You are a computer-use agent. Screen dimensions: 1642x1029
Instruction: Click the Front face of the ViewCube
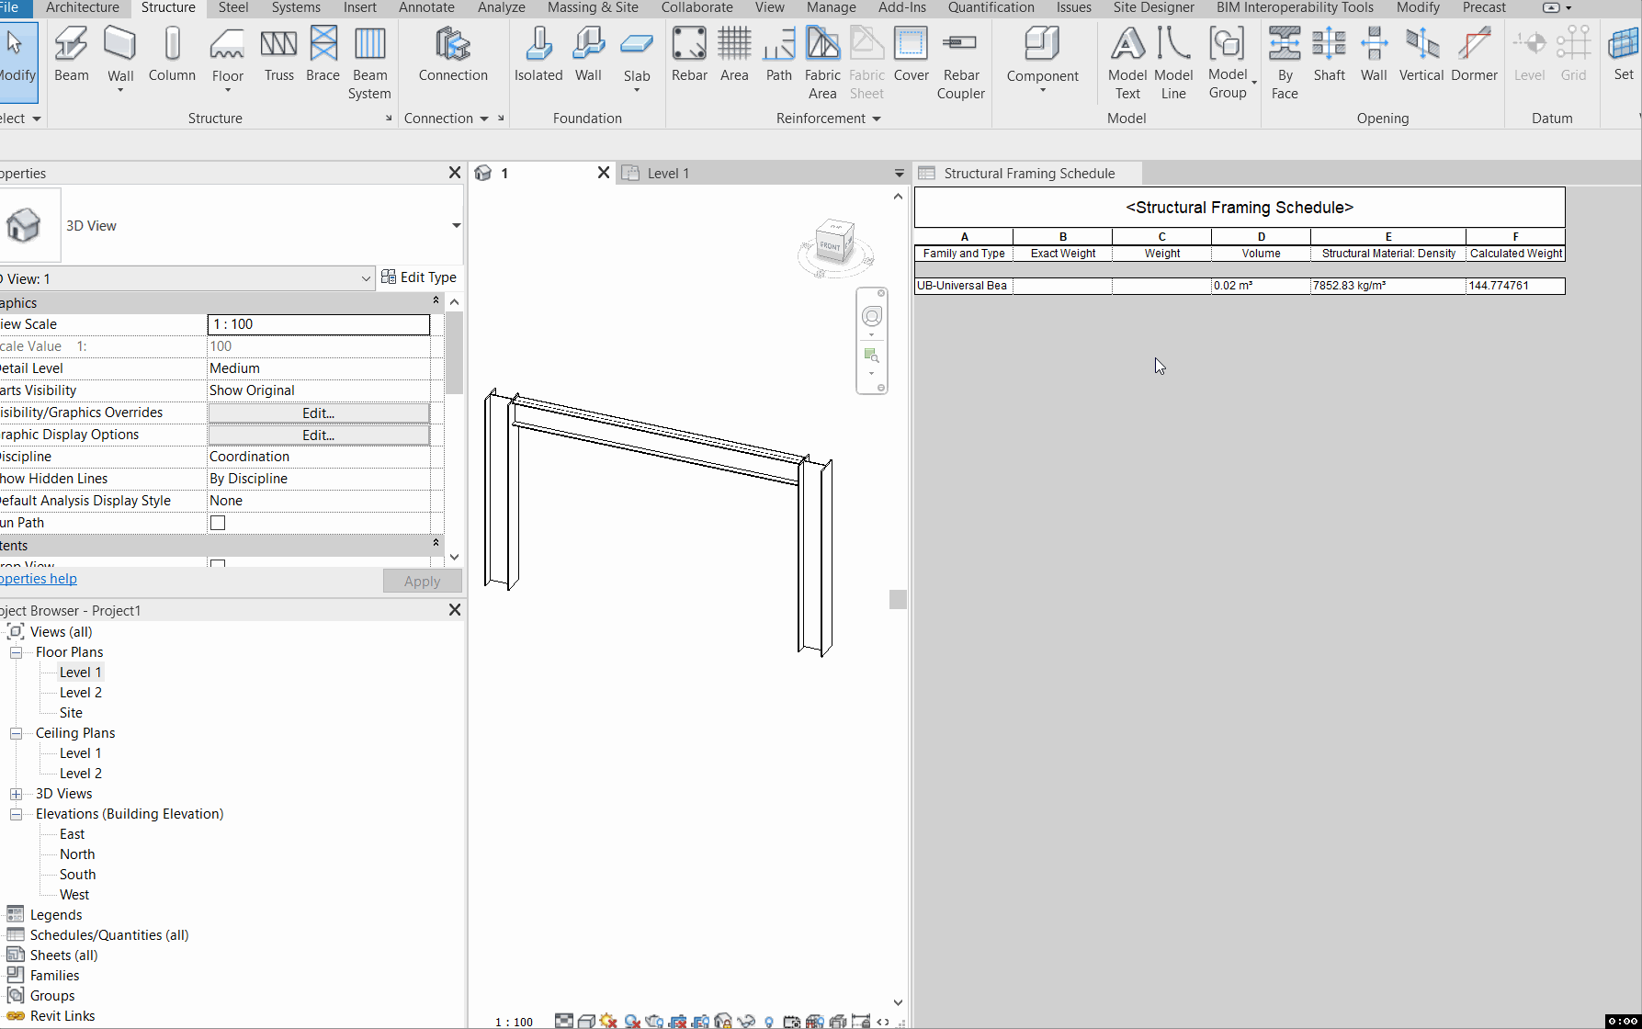pos(832,244)
